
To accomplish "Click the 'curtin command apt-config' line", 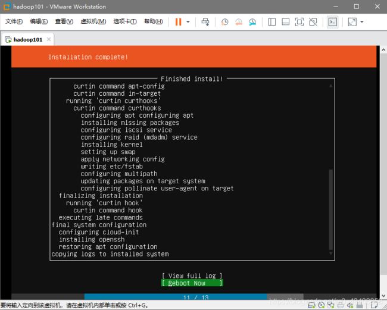I will coord(119,86).
